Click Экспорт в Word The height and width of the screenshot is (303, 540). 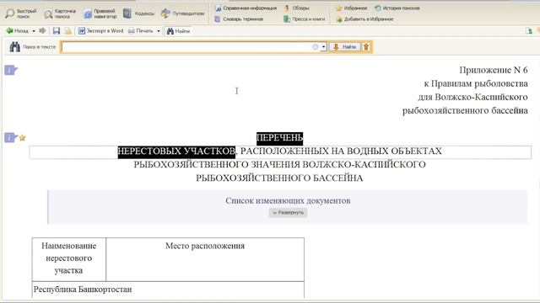(100, 31)
